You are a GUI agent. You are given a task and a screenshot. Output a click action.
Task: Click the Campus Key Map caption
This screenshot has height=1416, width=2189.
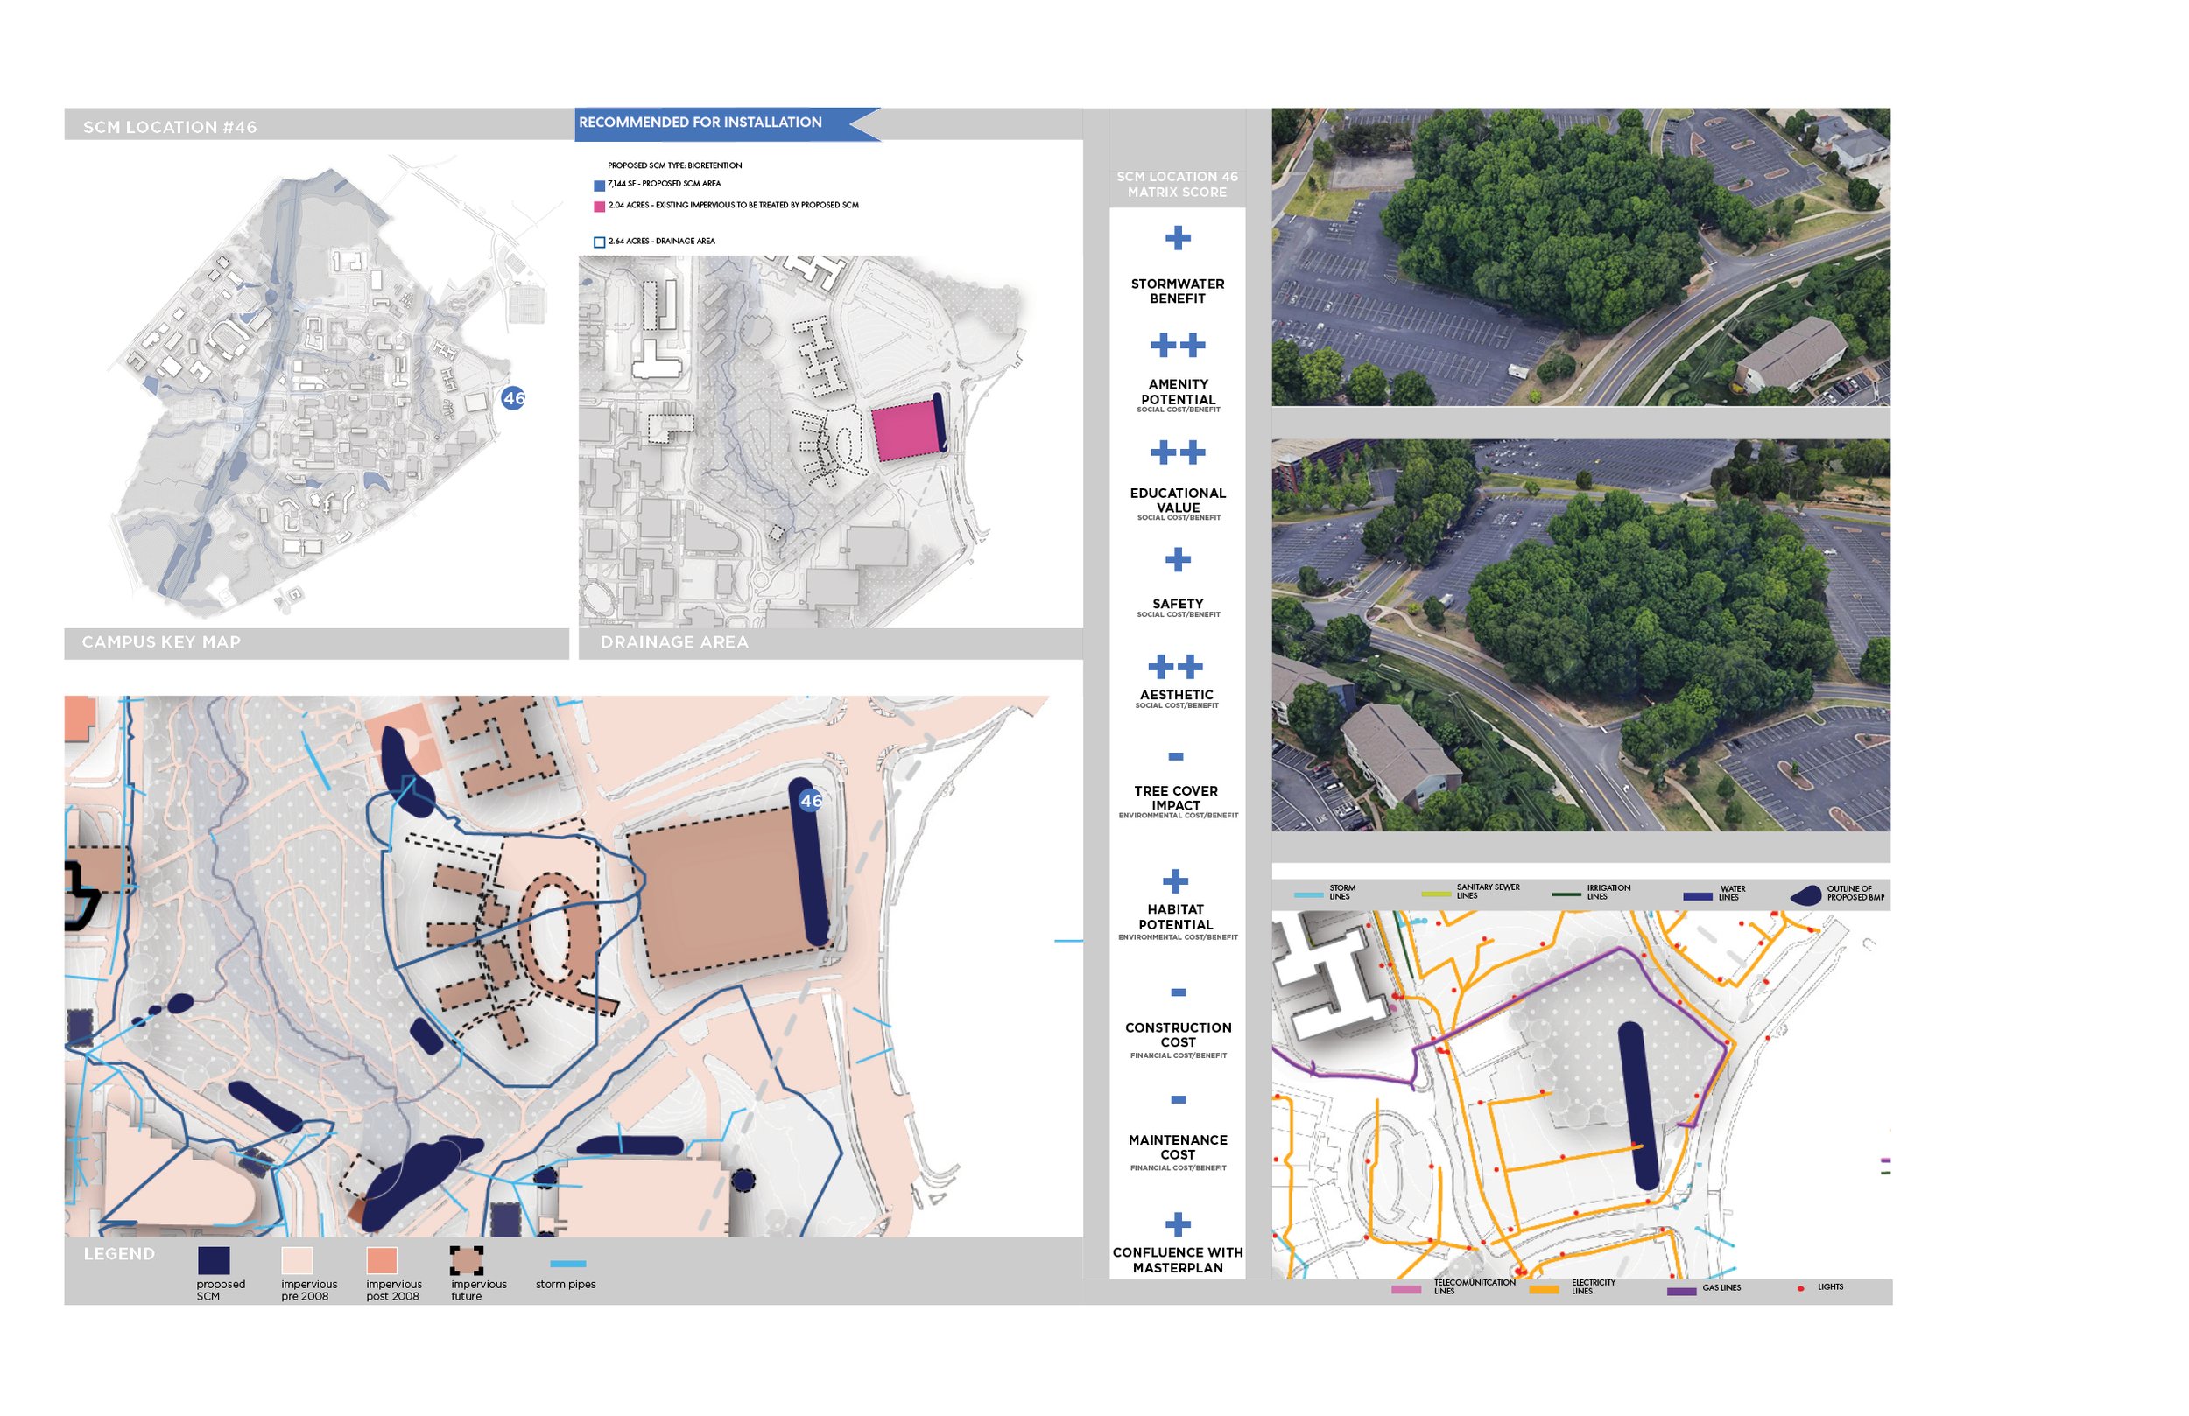pos(161,641)
